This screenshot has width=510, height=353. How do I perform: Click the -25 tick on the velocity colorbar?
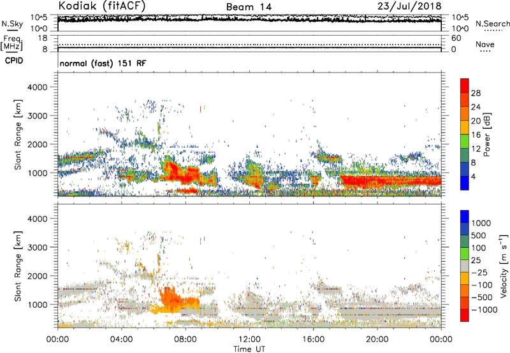pyautogui.click(x=479, y=272)
